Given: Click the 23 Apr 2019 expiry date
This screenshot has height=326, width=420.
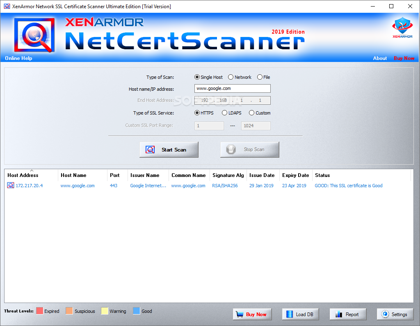Looking at the screenshot, I should tap(294, 186).
